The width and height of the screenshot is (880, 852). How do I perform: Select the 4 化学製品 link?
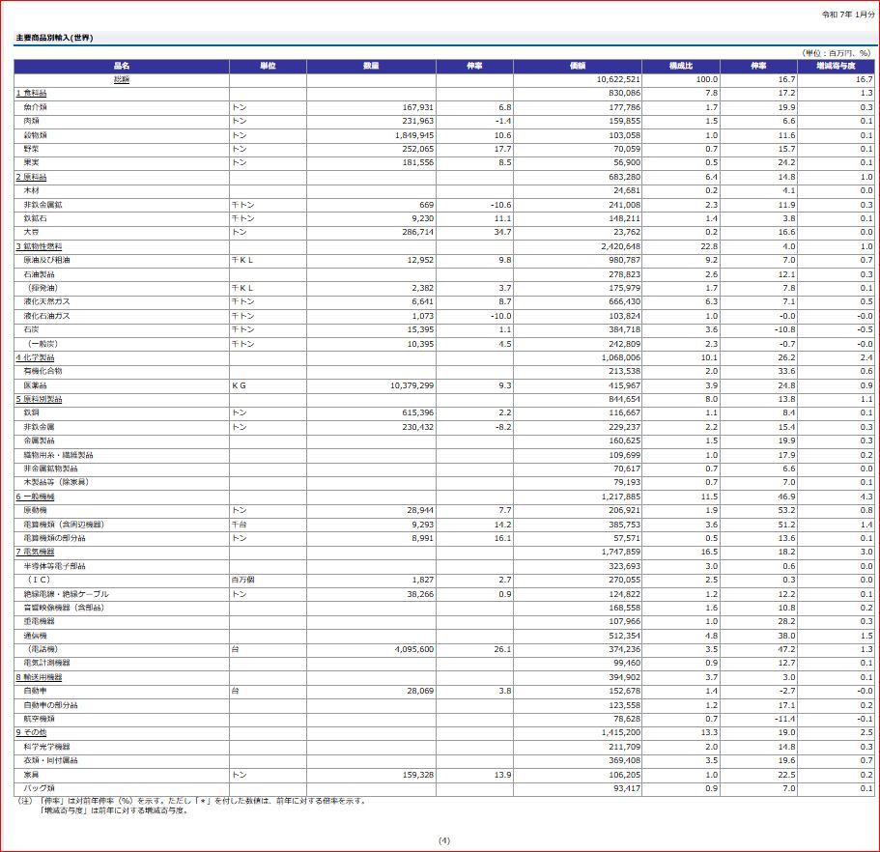34,357
